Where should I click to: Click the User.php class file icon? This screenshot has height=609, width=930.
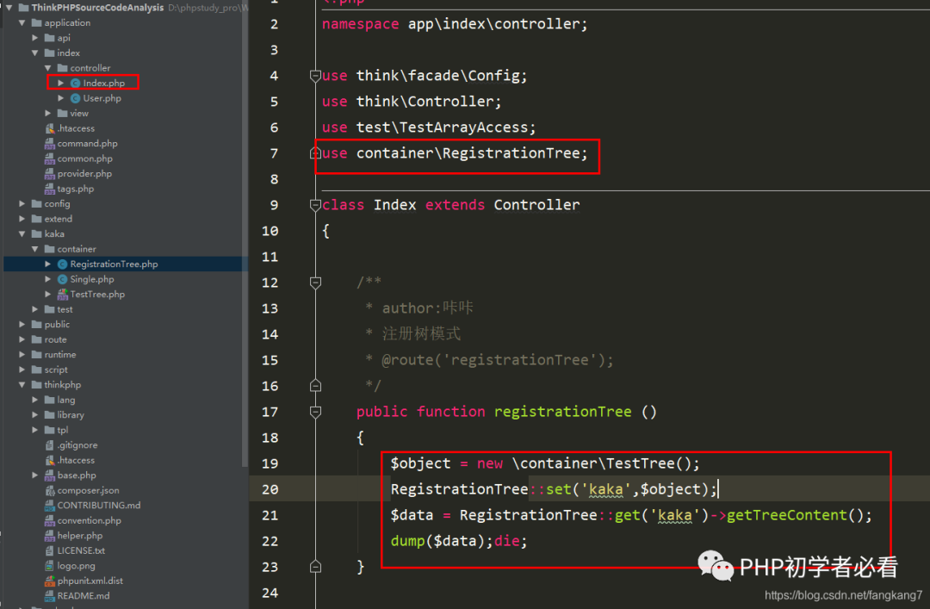[75, 98]
